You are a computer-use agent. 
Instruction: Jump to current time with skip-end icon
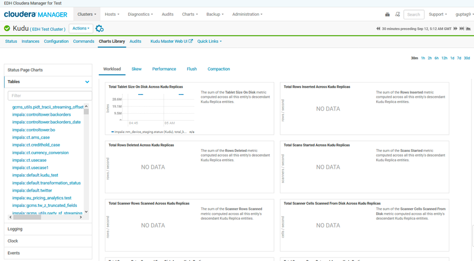(x=462, y=28)
